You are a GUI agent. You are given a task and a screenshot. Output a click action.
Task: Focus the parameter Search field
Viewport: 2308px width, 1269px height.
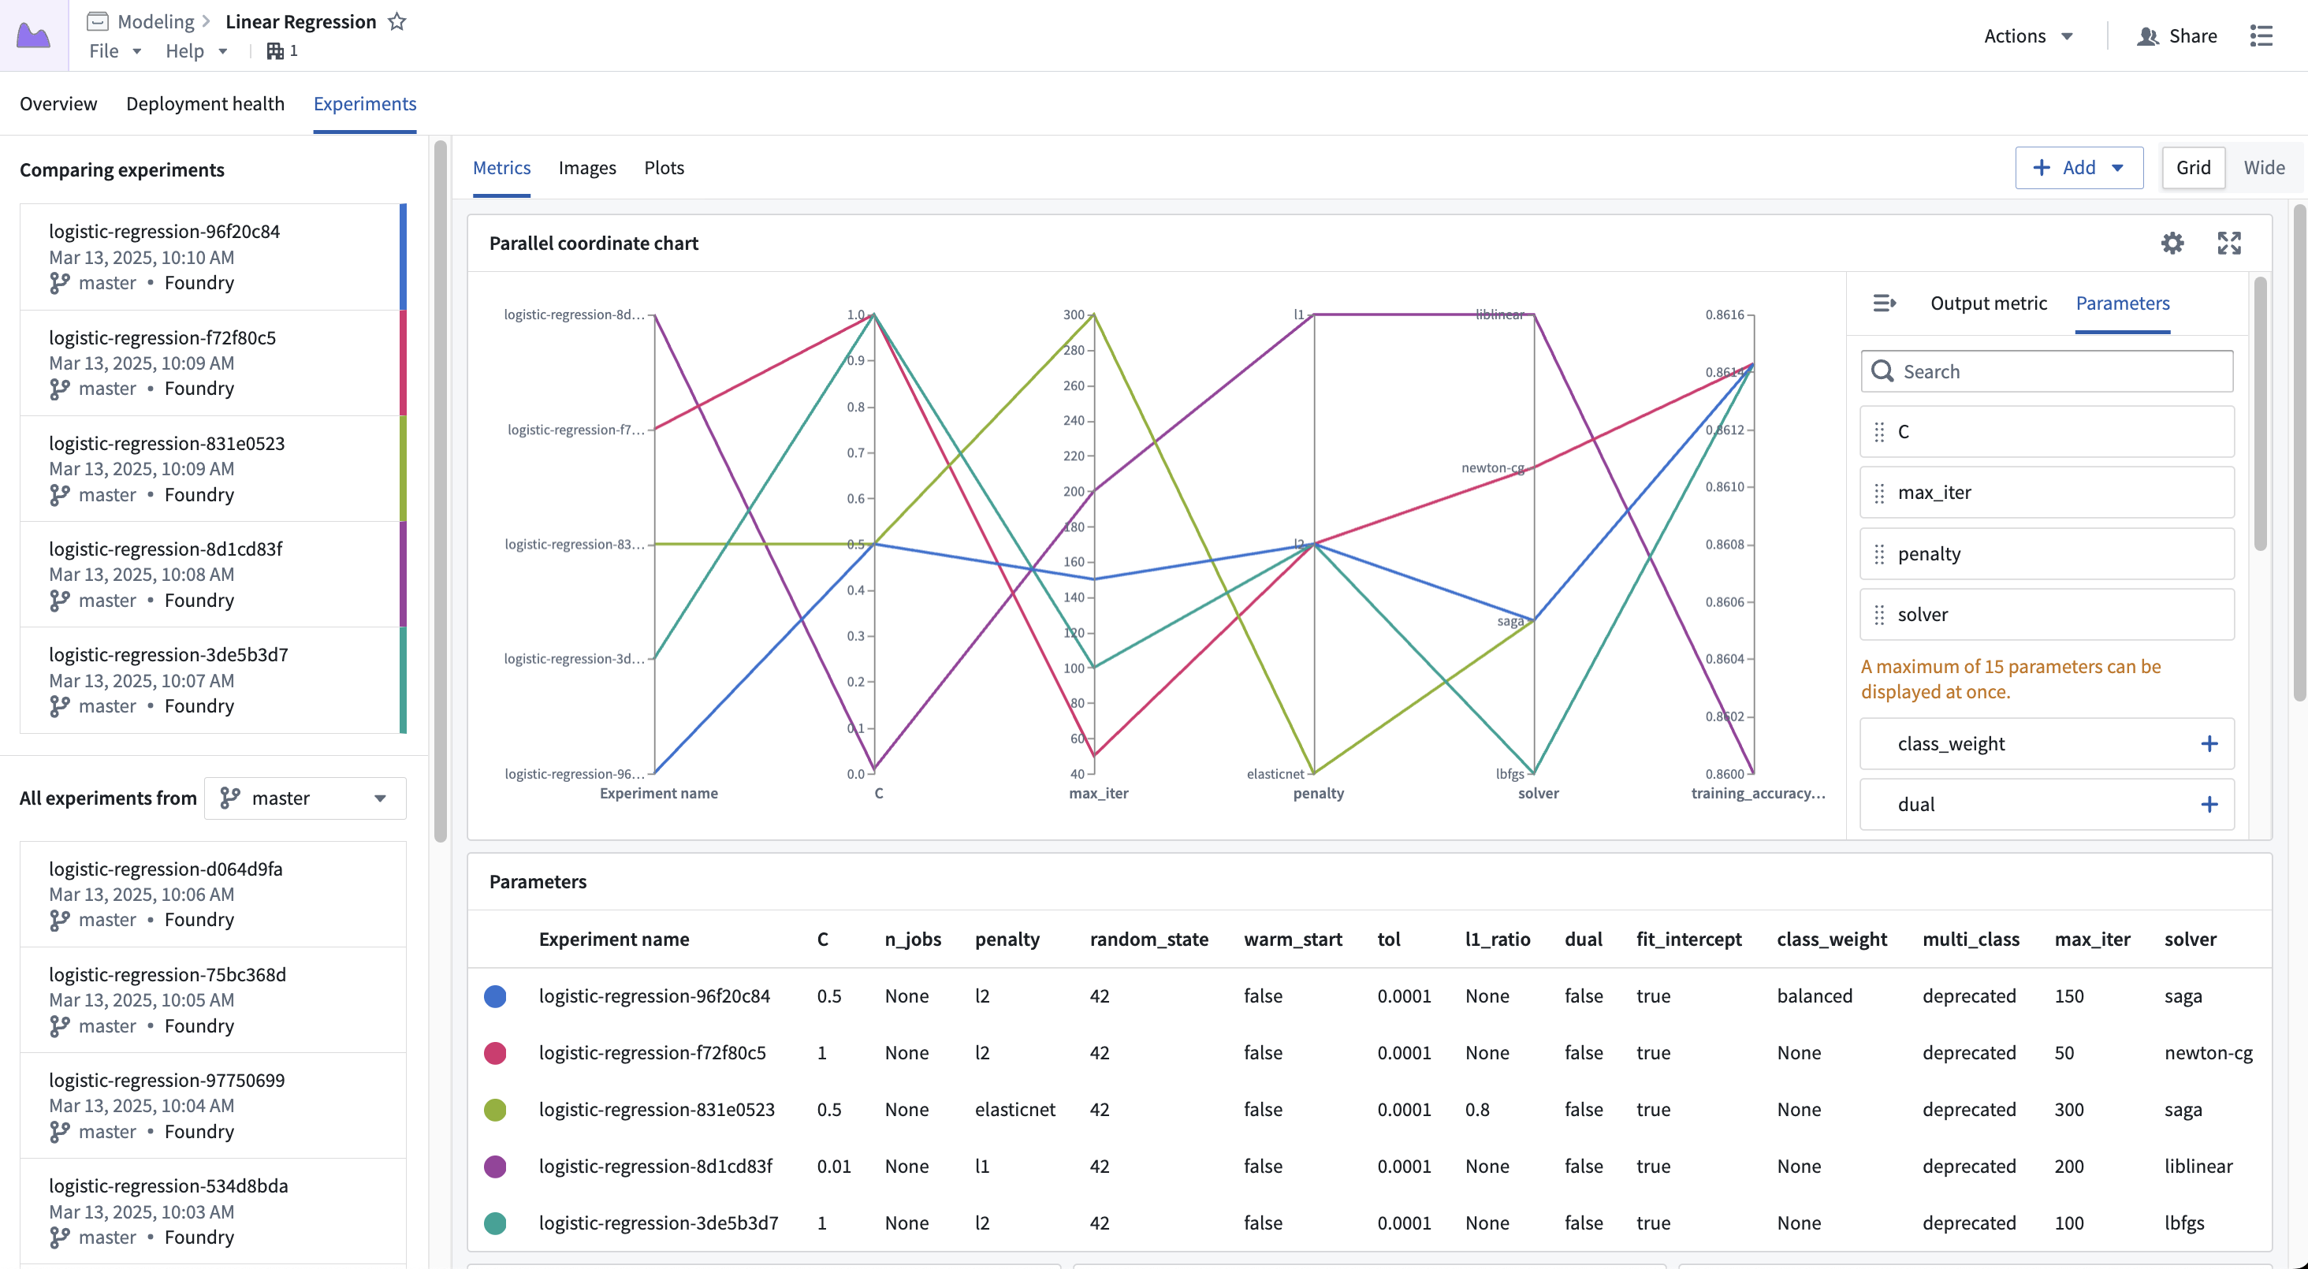[x=2046, y=371]
